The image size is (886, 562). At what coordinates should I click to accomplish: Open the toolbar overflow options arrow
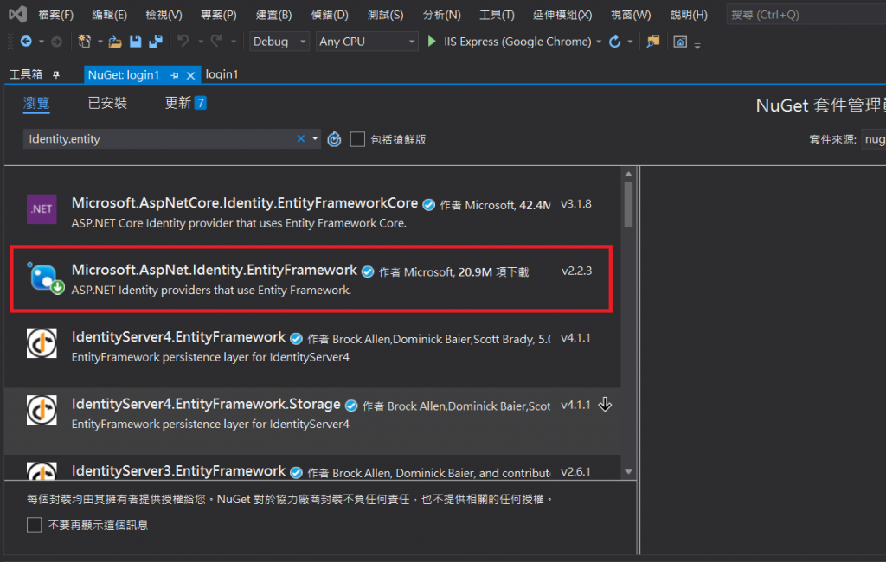[697, 45]
